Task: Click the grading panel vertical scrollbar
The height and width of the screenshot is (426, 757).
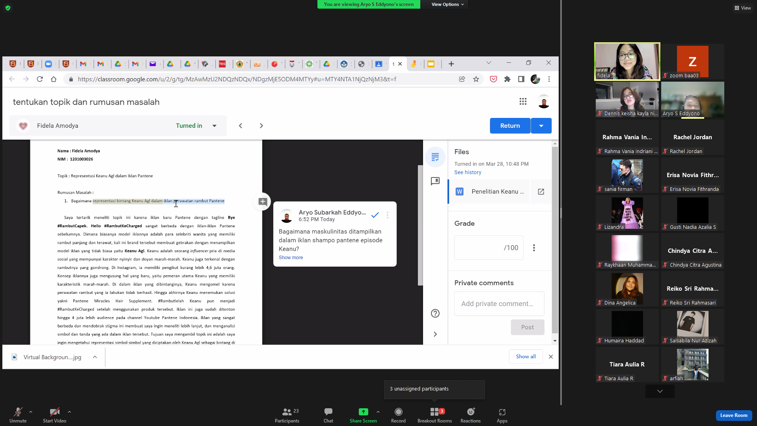Action: pyautogui.click(x=555, y=241)
